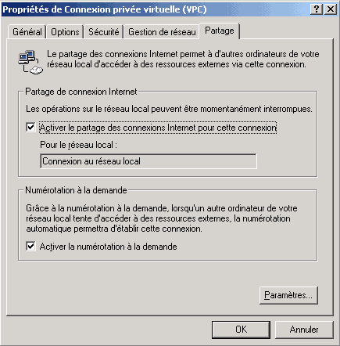Toggle Activer la numérotation à la demande checkbox

(x=30, y=247)
